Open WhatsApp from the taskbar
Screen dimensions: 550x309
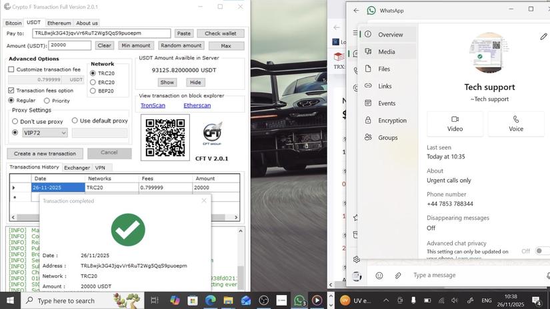click(x=299, y=300)
